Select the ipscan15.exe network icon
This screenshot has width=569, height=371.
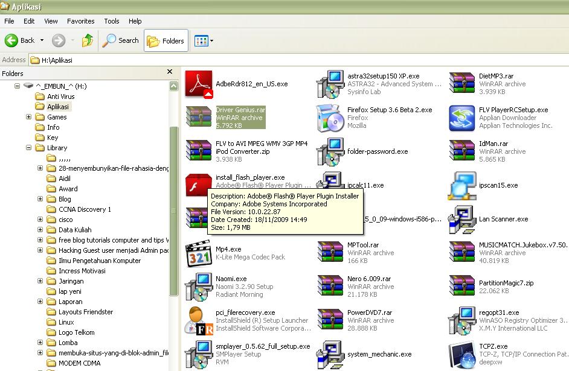click(x=461, y=186)
